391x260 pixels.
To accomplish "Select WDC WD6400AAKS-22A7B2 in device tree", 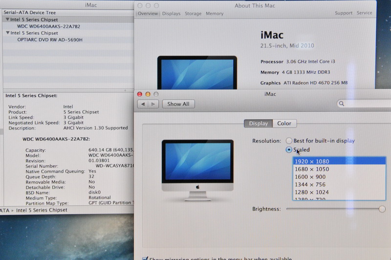I will tap(48, 26).
